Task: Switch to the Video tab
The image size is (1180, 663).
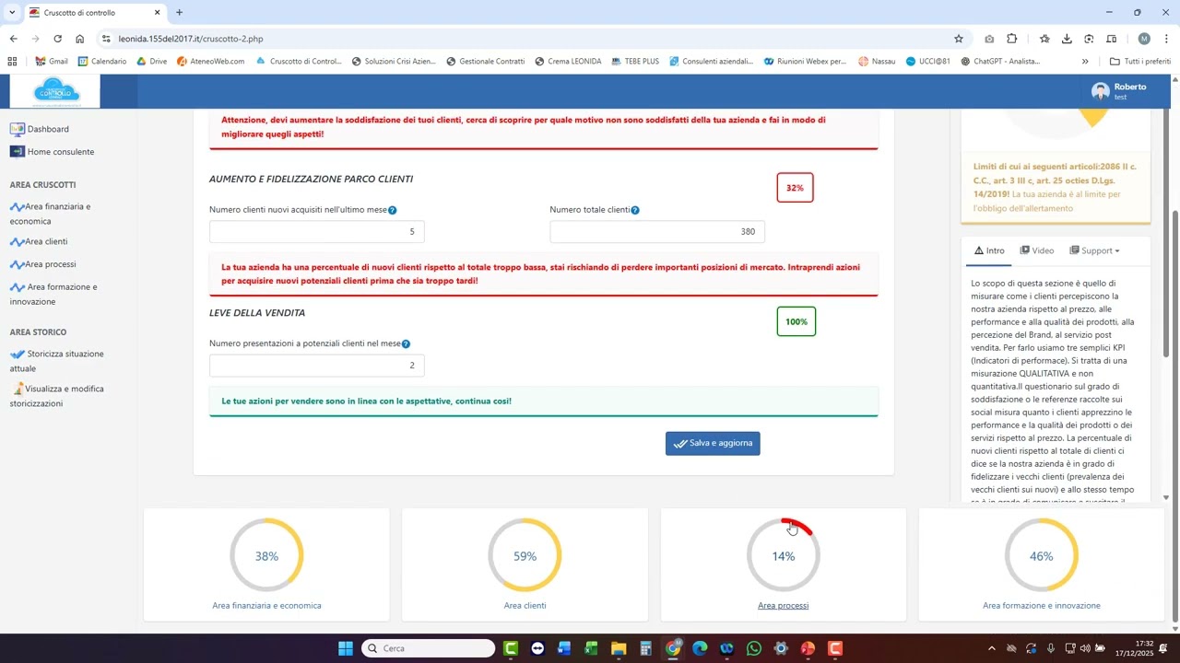Action: 1037,250
